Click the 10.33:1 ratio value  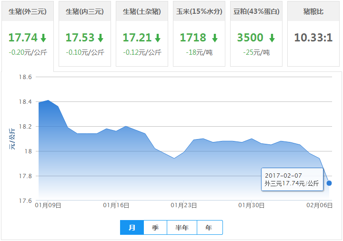pos(313,38)
